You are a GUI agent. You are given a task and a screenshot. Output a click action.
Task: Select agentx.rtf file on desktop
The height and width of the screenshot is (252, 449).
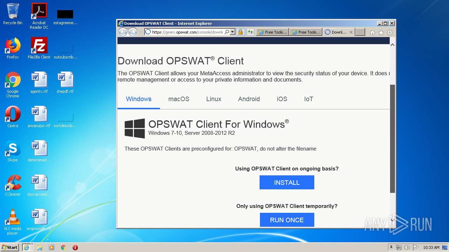[x=39, y=83]
